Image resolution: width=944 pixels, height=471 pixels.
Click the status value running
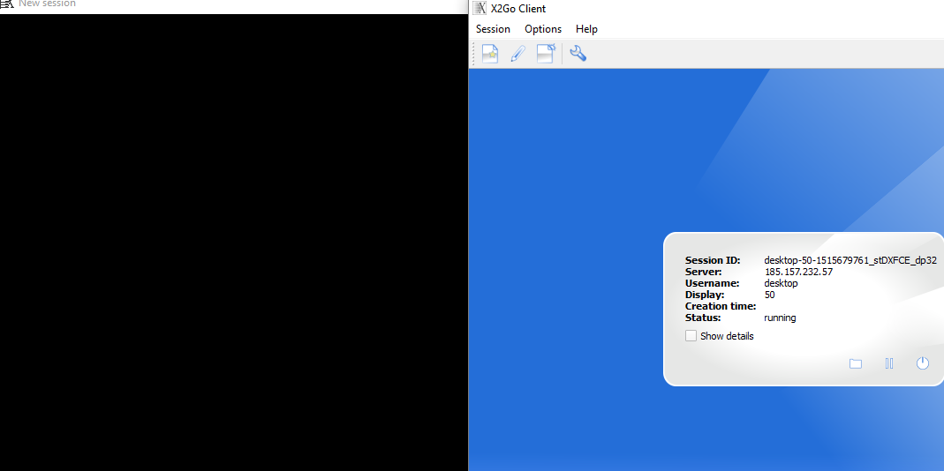coord(781,318)
